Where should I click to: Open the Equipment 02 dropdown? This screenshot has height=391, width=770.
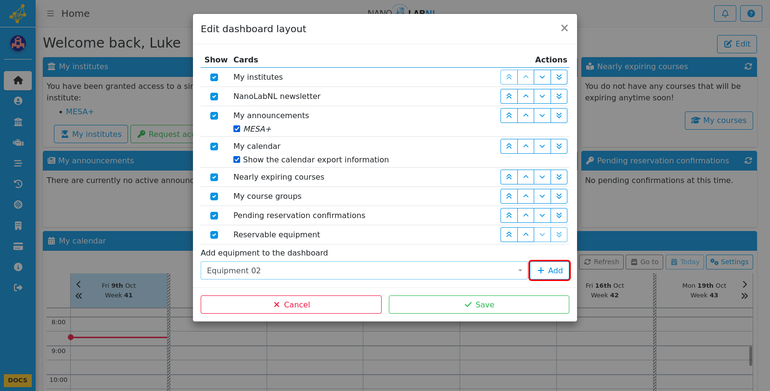[x=364, y=270]
